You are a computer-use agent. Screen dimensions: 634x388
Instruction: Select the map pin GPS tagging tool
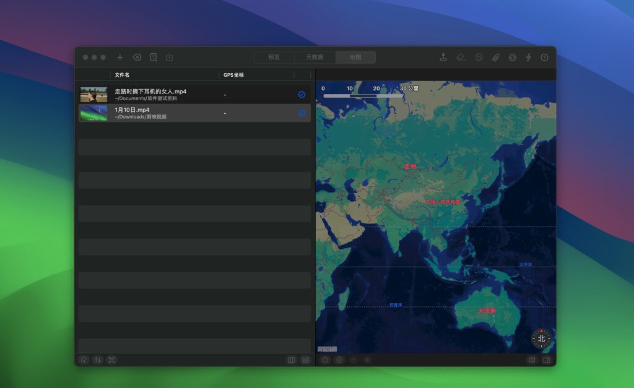point(443,57)
